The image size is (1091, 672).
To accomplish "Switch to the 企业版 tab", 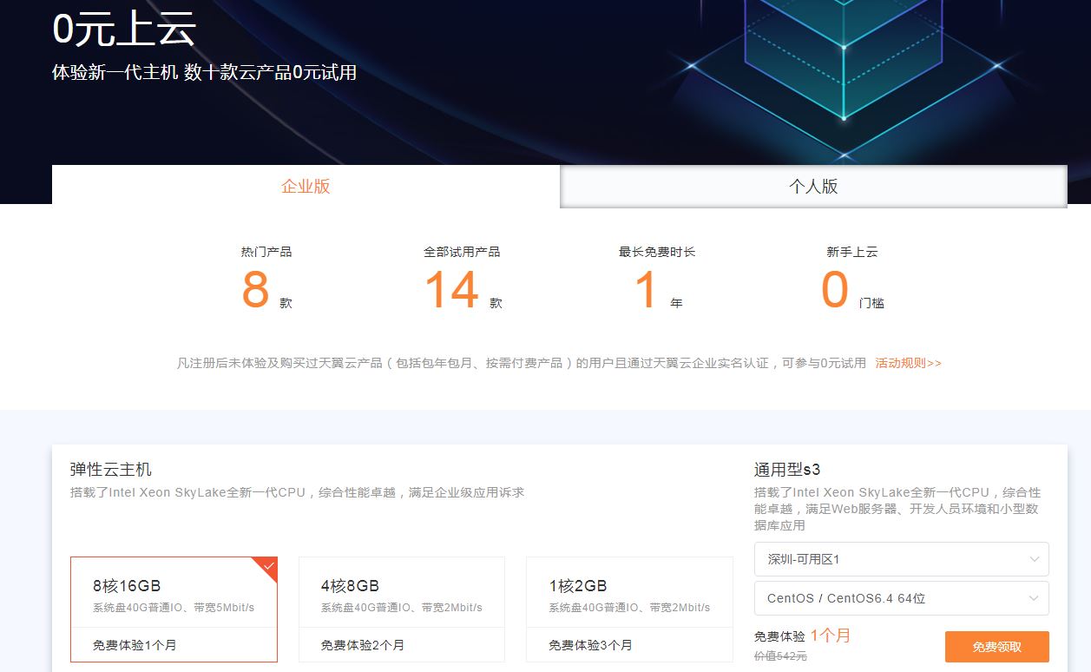I will [x=306, y=186].
